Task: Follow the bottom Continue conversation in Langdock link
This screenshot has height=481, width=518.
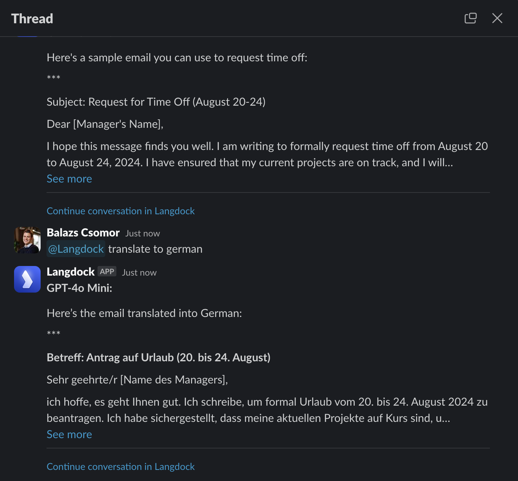Action: coord(120,467)
